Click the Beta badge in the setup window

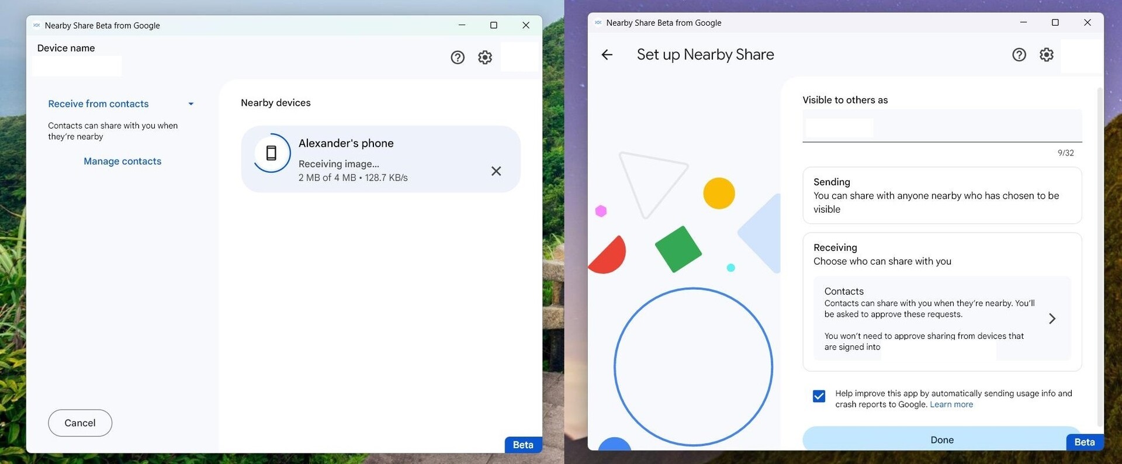tap(1085, 442)
